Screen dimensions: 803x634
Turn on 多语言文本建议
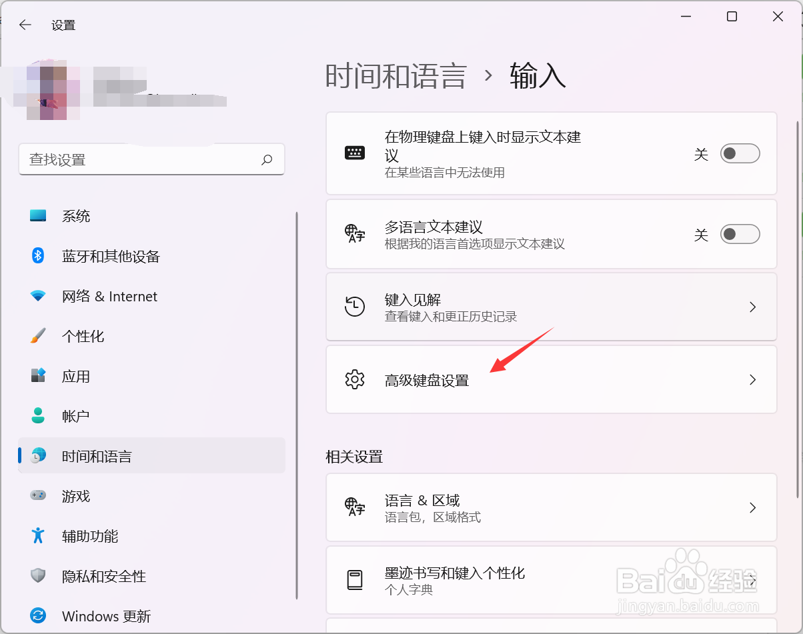pos(740,234)
